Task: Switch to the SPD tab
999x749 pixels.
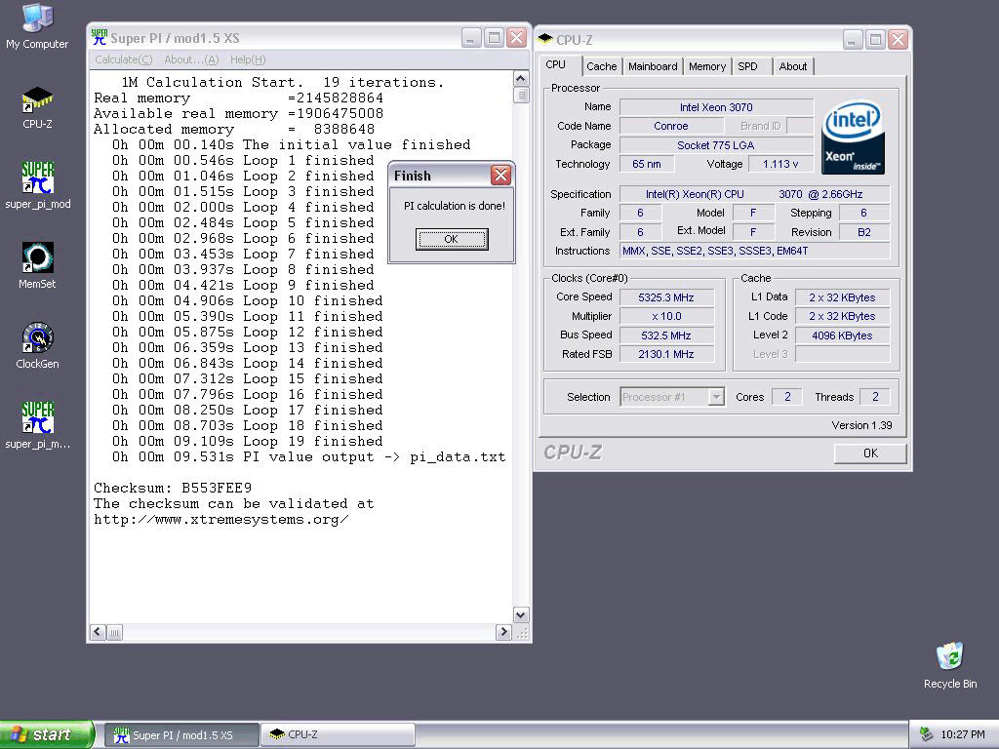Action: click(x=748, y=66)
